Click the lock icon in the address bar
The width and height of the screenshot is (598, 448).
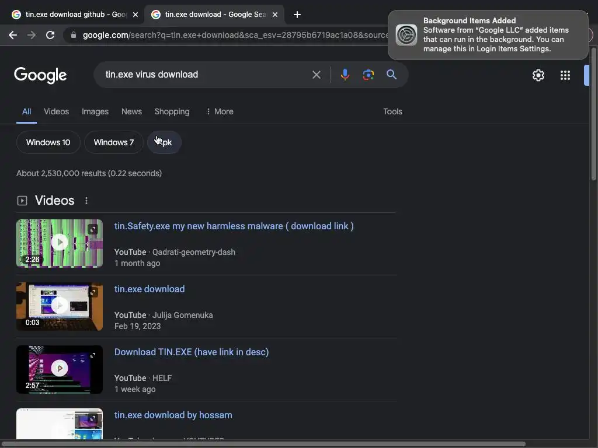tap(74, 35)
